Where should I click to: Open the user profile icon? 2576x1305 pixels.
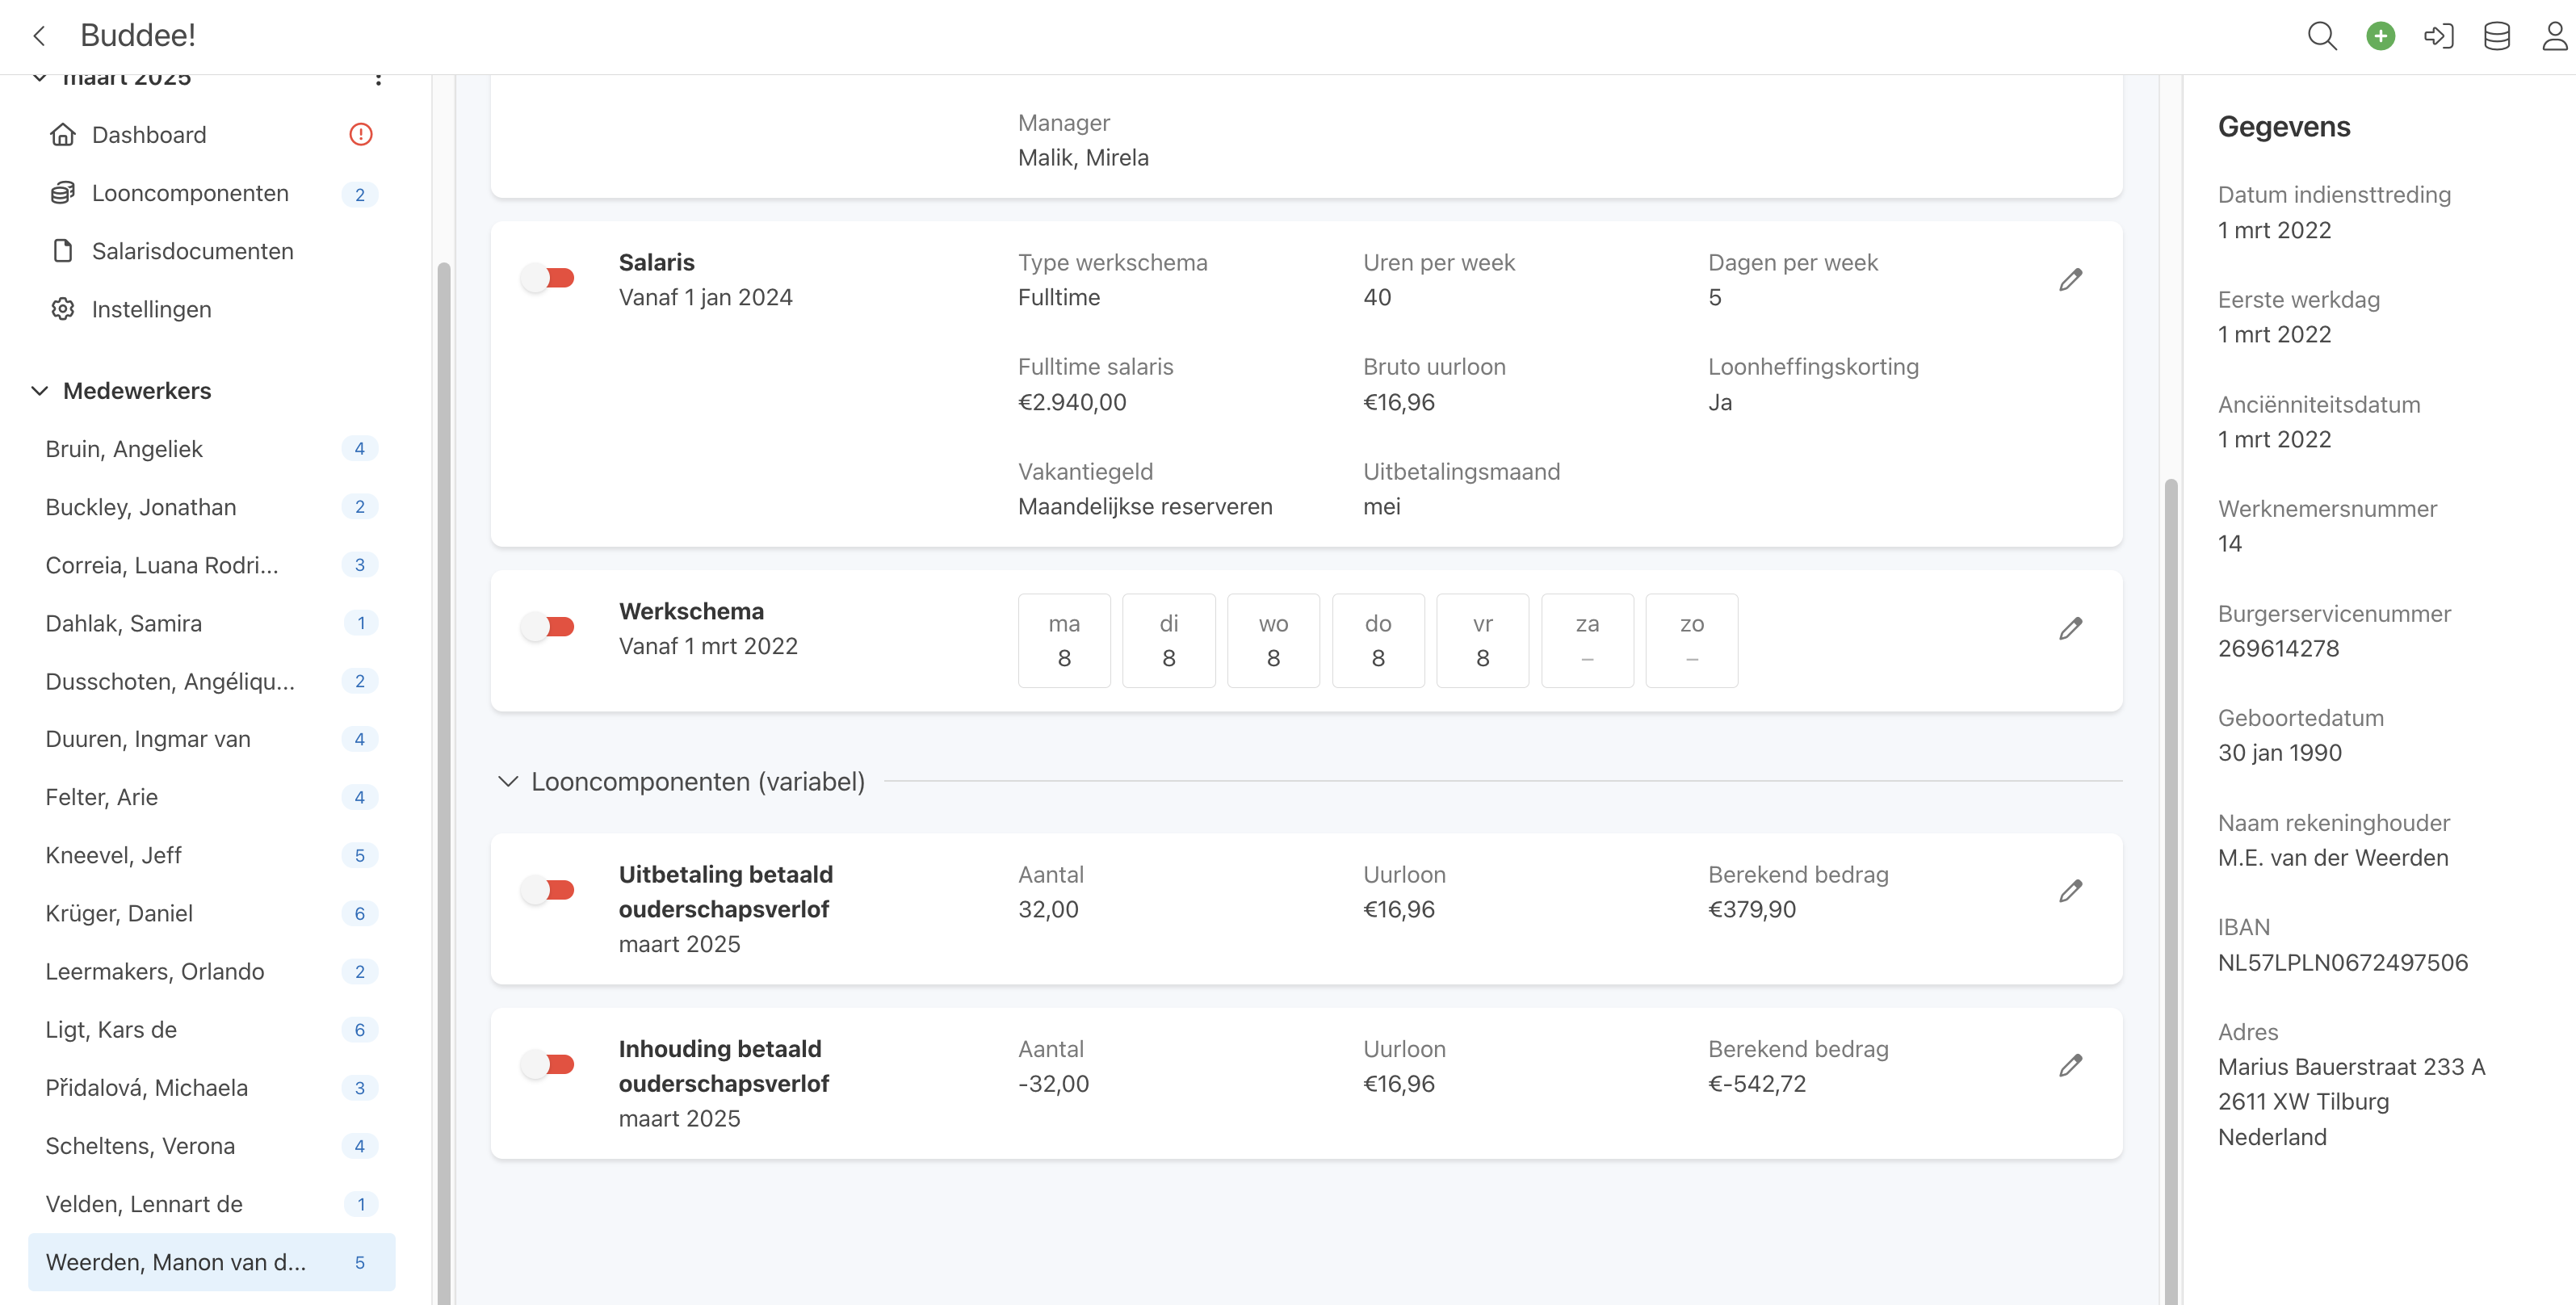tap(2554, 37)
